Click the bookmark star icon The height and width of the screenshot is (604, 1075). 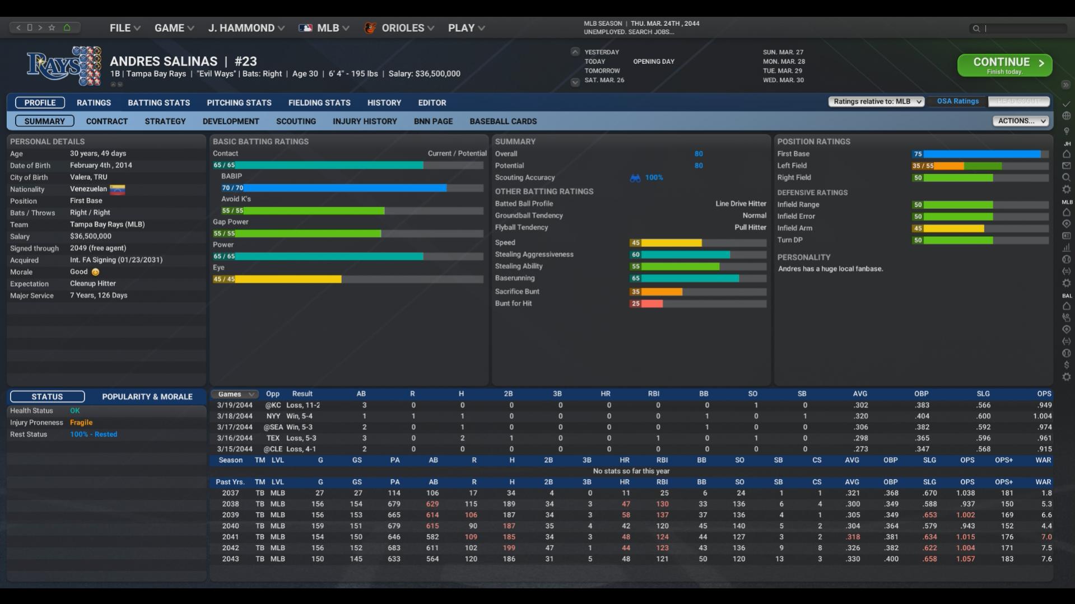pyautogui.click(x=52, y=27)
